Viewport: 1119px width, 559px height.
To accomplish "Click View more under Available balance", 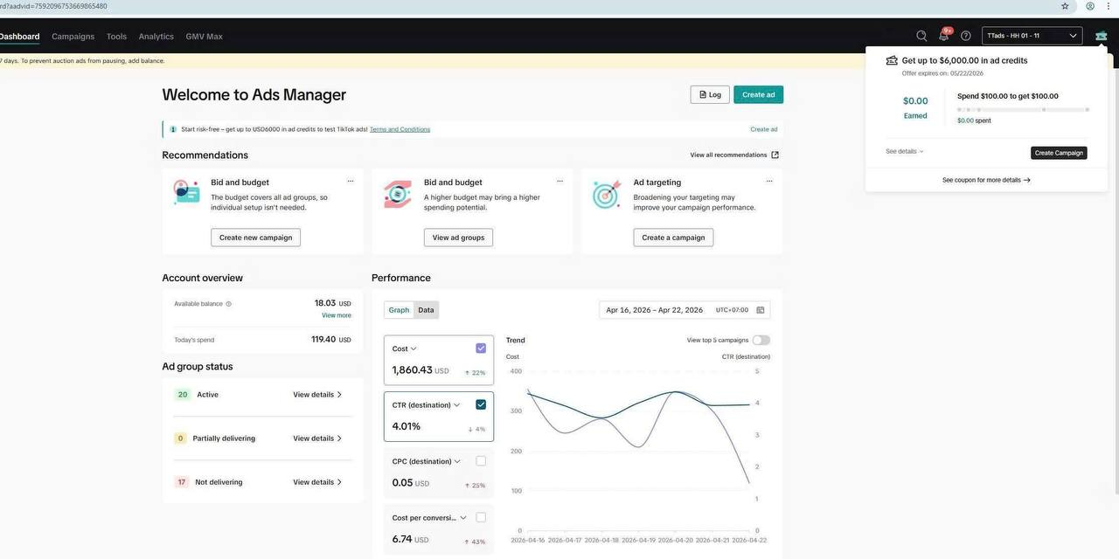I will pyautogui.click(x=337, y=315).
